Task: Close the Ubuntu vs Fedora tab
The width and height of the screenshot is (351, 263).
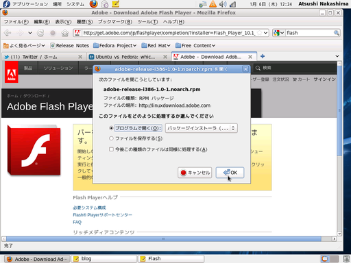Action: [165, 57]
